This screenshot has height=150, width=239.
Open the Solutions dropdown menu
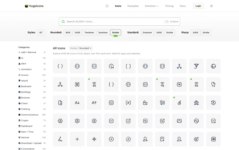[152, 6]
